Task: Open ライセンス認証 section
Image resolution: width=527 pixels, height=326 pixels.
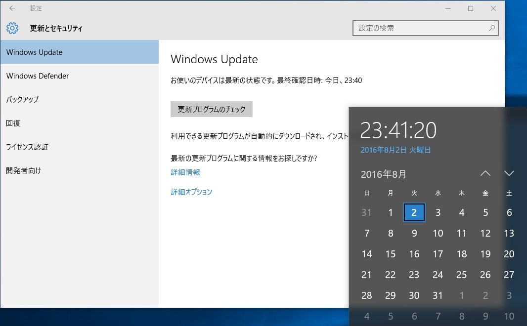Action: pyautogui.click(x=79, y=147)
